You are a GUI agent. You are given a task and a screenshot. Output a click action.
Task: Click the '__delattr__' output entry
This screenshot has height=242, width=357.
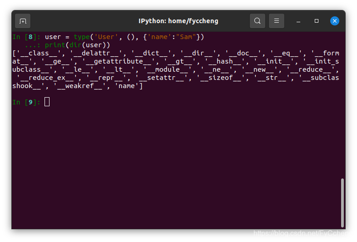98,53
